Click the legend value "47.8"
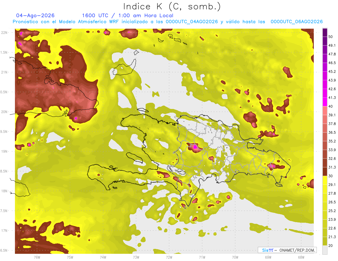Screen dimensions: 338x261 tap(332, 54)
